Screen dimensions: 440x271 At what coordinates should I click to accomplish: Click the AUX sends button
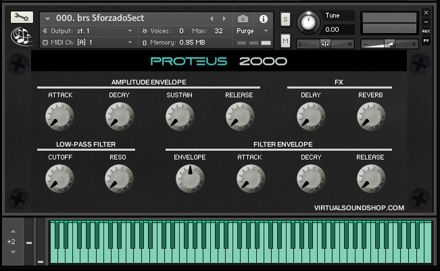point(426,31)
